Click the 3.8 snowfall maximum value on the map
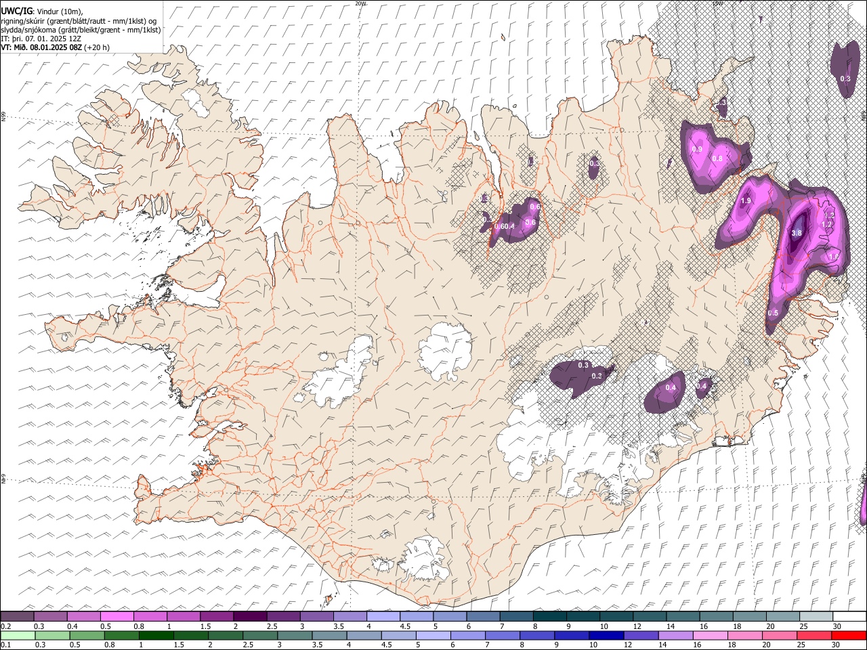 [797, 233]
